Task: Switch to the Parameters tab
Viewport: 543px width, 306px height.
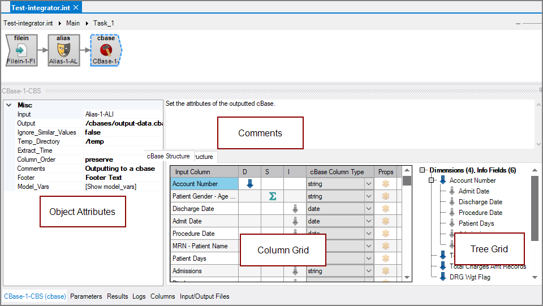Action: (x=86, y=296)
